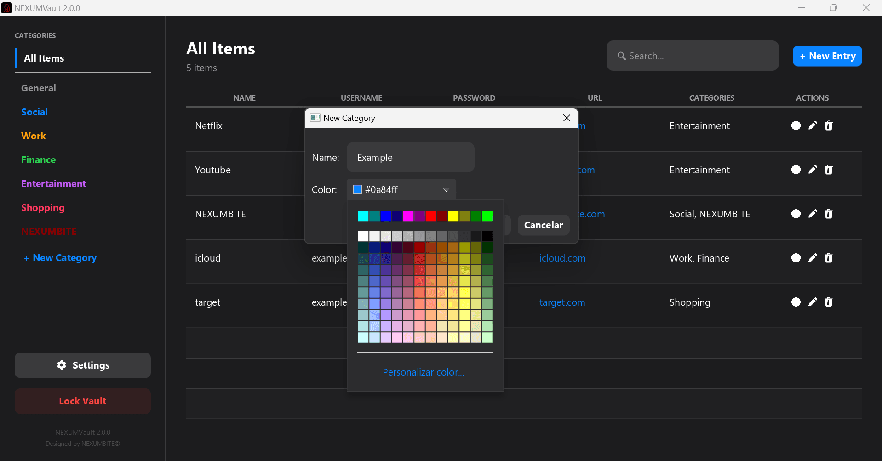Pick the bright magenta swatch in the palette

click(407, 216)
